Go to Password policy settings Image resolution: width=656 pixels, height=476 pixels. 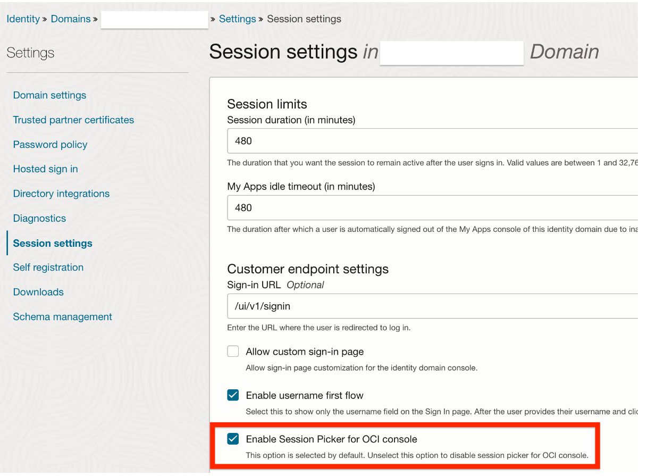50,144
